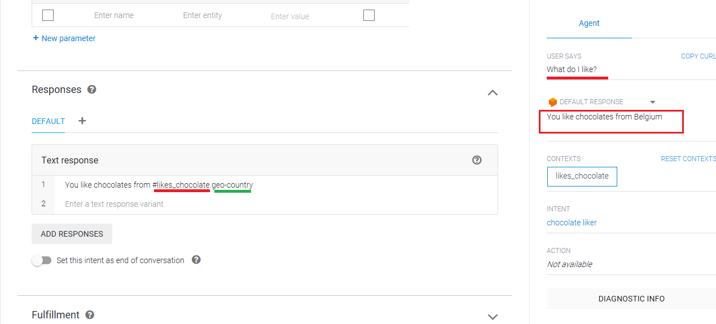The image size is (716, 324).
Task: Click the Text response help icon
Action: [x=477, y=160]
